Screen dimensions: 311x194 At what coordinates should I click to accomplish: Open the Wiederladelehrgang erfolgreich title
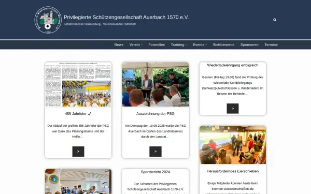[233, 65]
